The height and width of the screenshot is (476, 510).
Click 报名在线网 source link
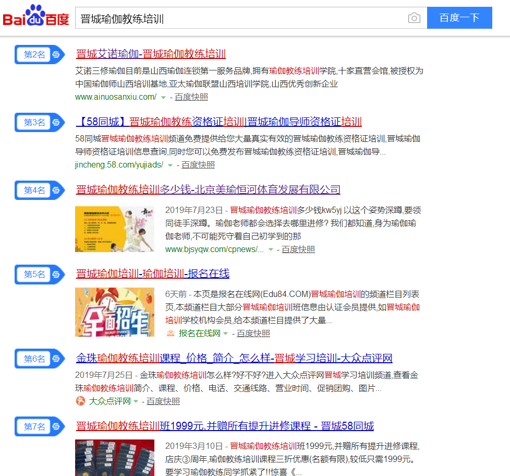[x=199, y=334]
